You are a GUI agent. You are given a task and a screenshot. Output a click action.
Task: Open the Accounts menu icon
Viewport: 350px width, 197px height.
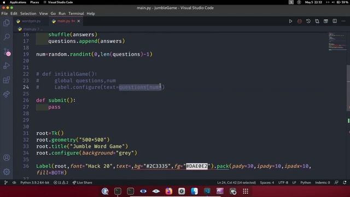tap(7, 158)
